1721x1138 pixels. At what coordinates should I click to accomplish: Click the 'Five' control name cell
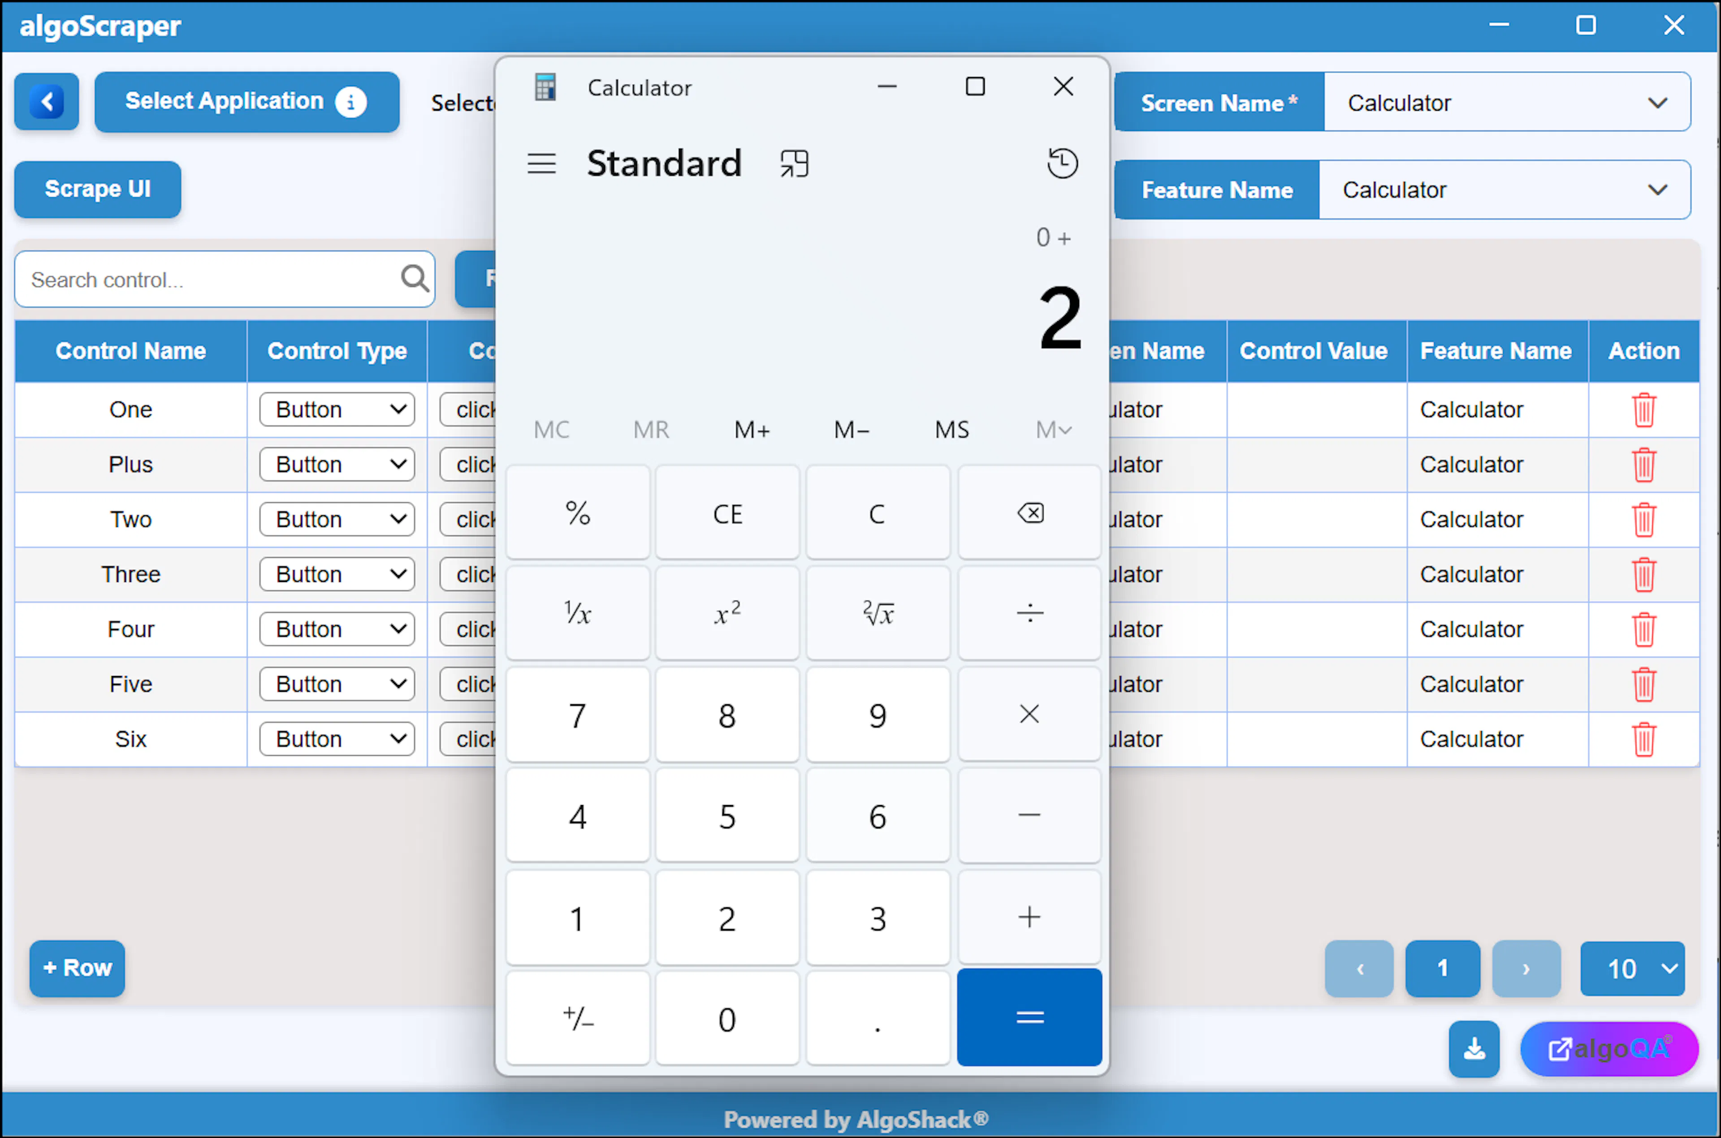coord(131,685)
